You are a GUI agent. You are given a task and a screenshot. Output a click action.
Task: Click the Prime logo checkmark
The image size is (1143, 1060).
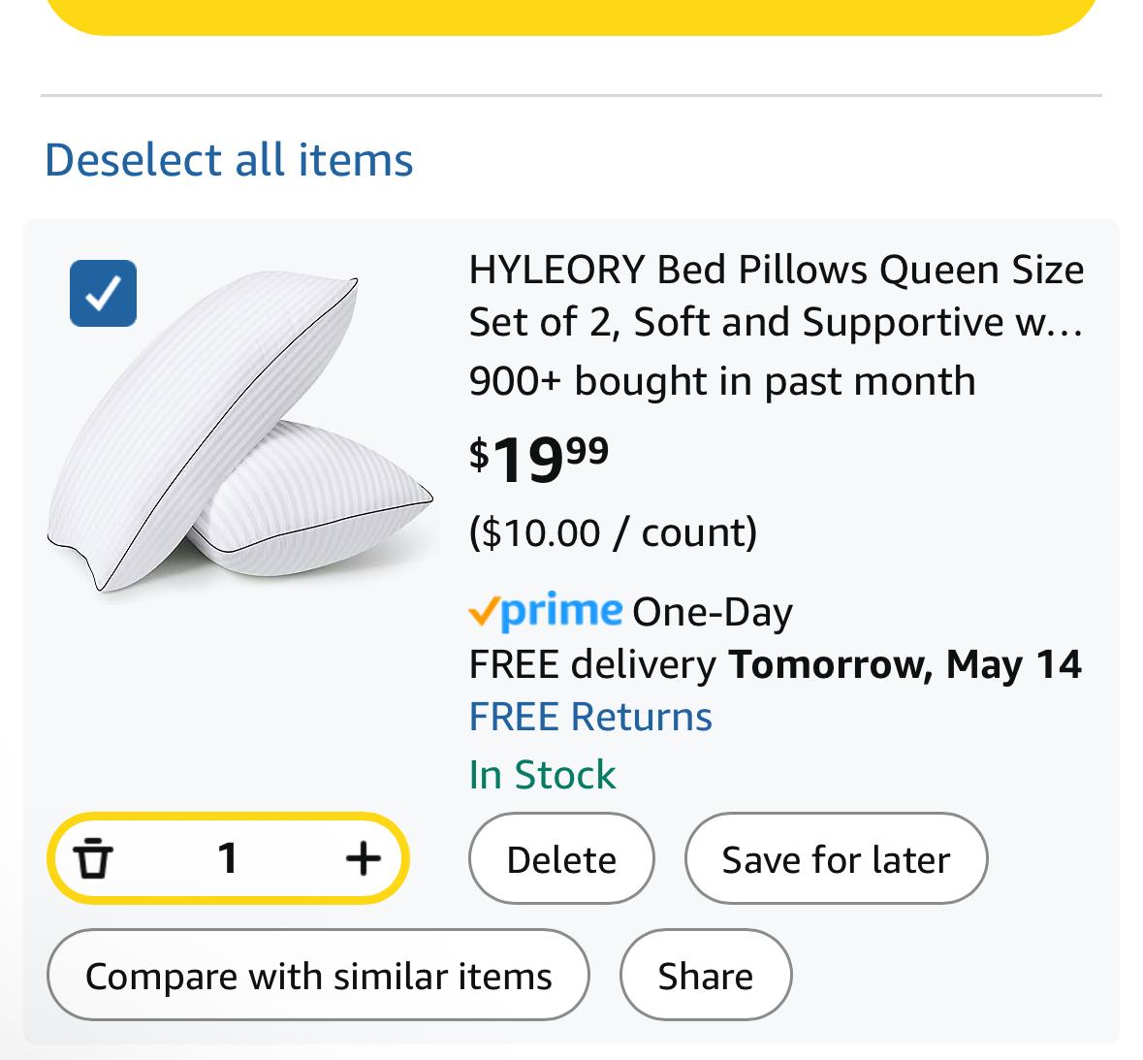(x=483, y=611)
